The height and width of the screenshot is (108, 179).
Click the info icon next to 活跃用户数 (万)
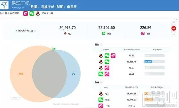(x=35, y=31)
